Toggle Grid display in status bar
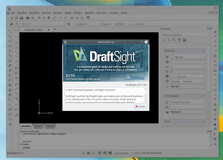Screen dimensions: 223x160 tap(88, 153)
